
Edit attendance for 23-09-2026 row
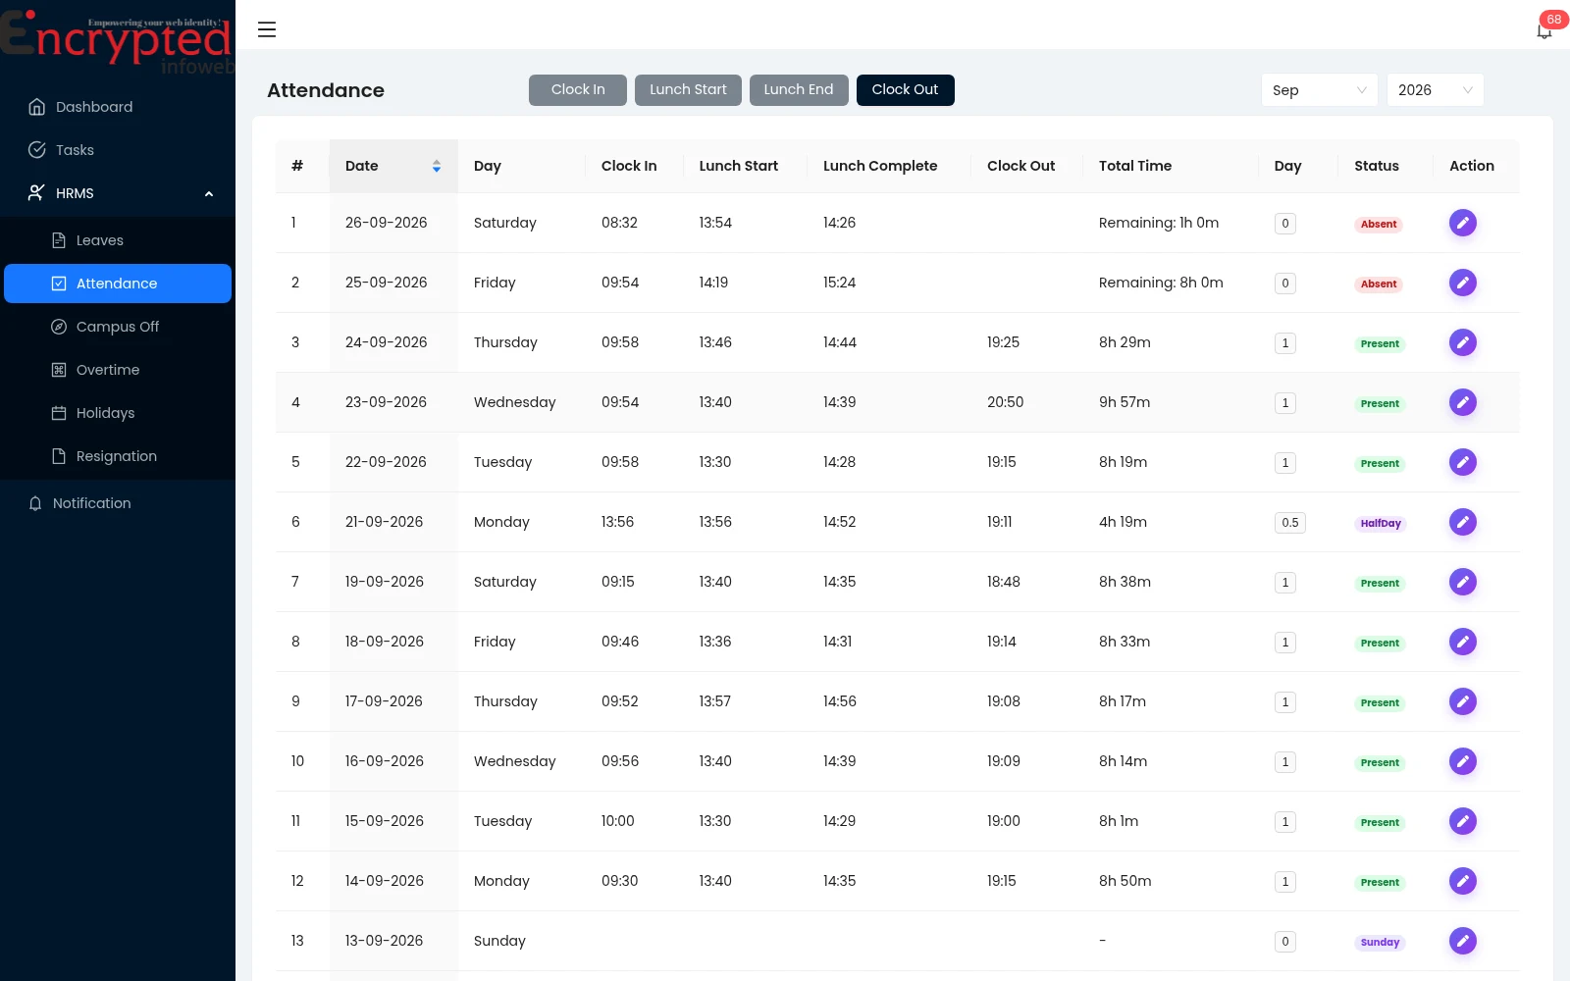(x=1462, y=402)
